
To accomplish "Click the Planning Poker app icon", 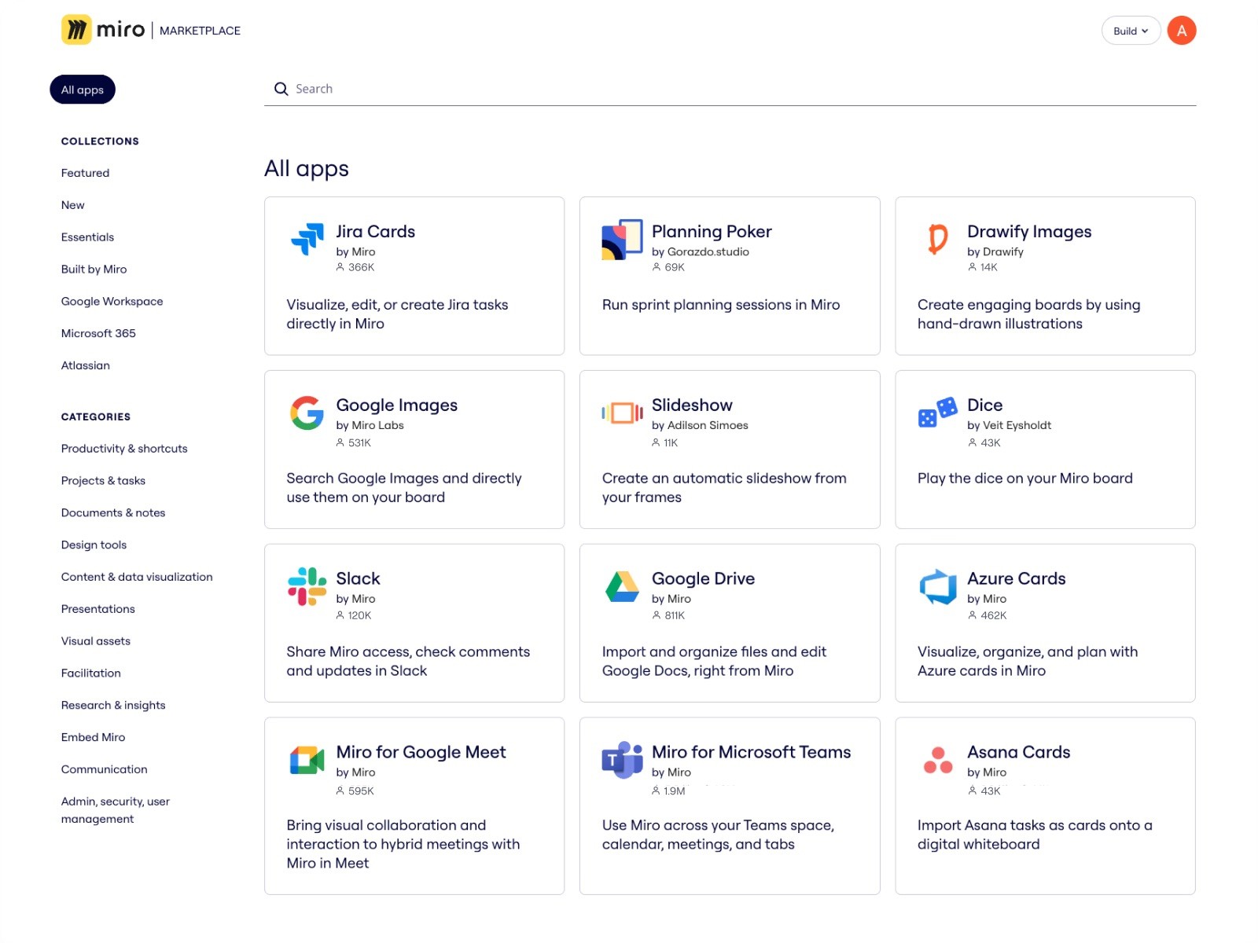I will [622, 239].
